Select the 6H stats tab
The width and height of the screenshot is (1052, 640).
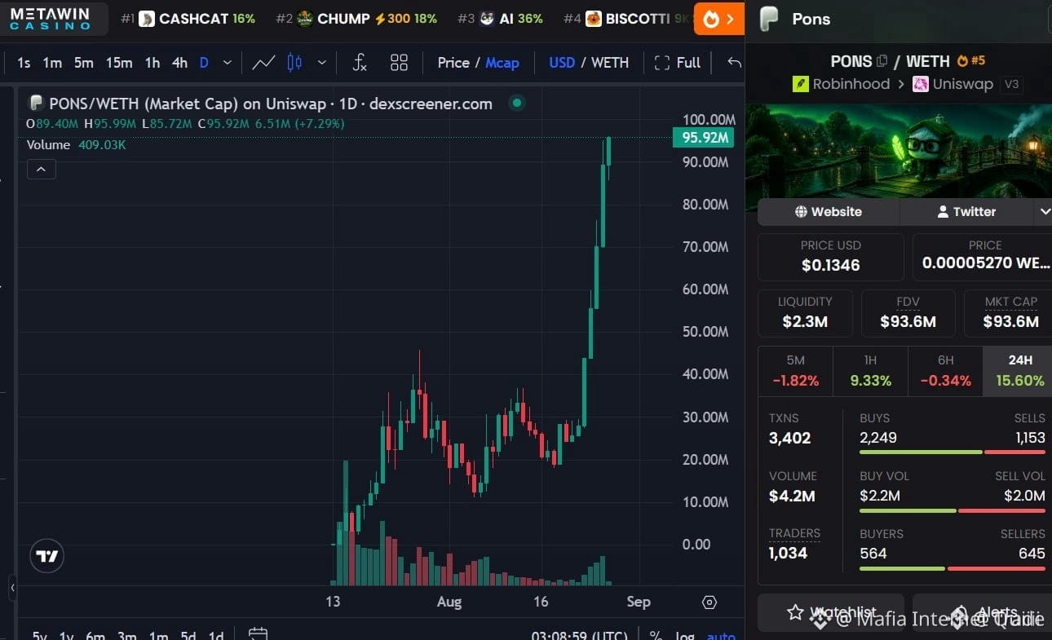(945, 371)
